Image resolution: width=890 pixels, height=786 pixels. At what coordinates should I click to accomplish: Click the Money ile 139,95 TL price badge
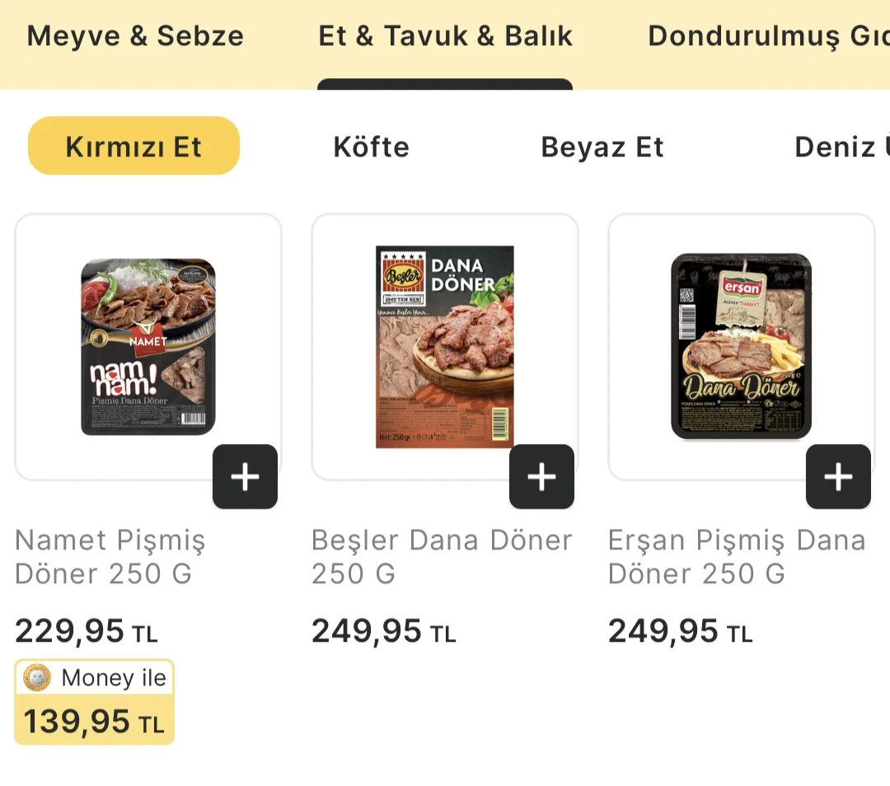93,701
